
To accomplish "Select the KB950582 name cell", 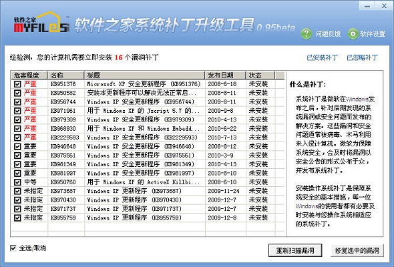I will click(x=63, y=93).
